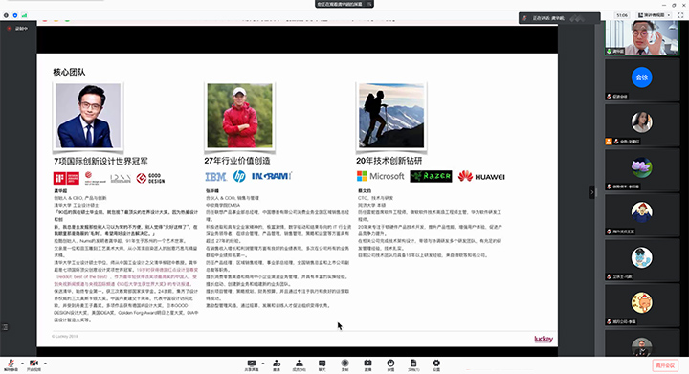
Task: Open the emoji reactions icon
Action: click(390, 364)
